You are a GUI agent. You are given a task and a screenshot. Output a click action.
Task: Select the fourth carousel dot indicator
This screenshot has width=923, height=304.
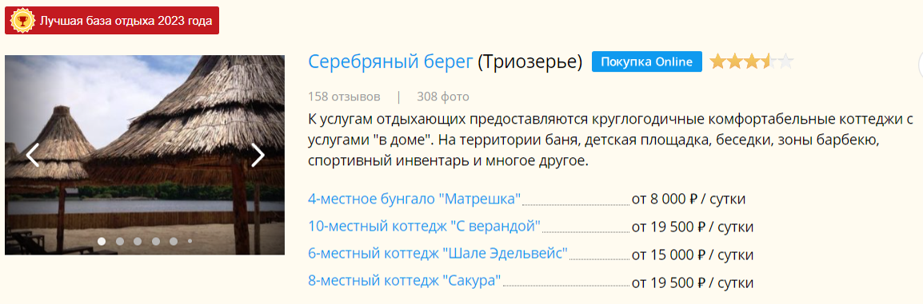click(156, 241)
